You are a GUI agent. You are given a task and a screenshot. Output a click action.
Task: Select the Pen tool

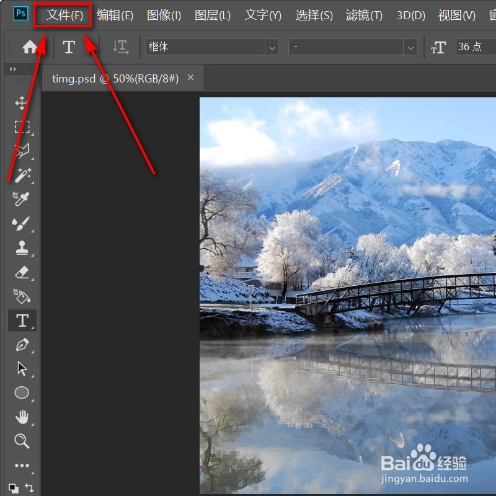(x=22, y=345)
